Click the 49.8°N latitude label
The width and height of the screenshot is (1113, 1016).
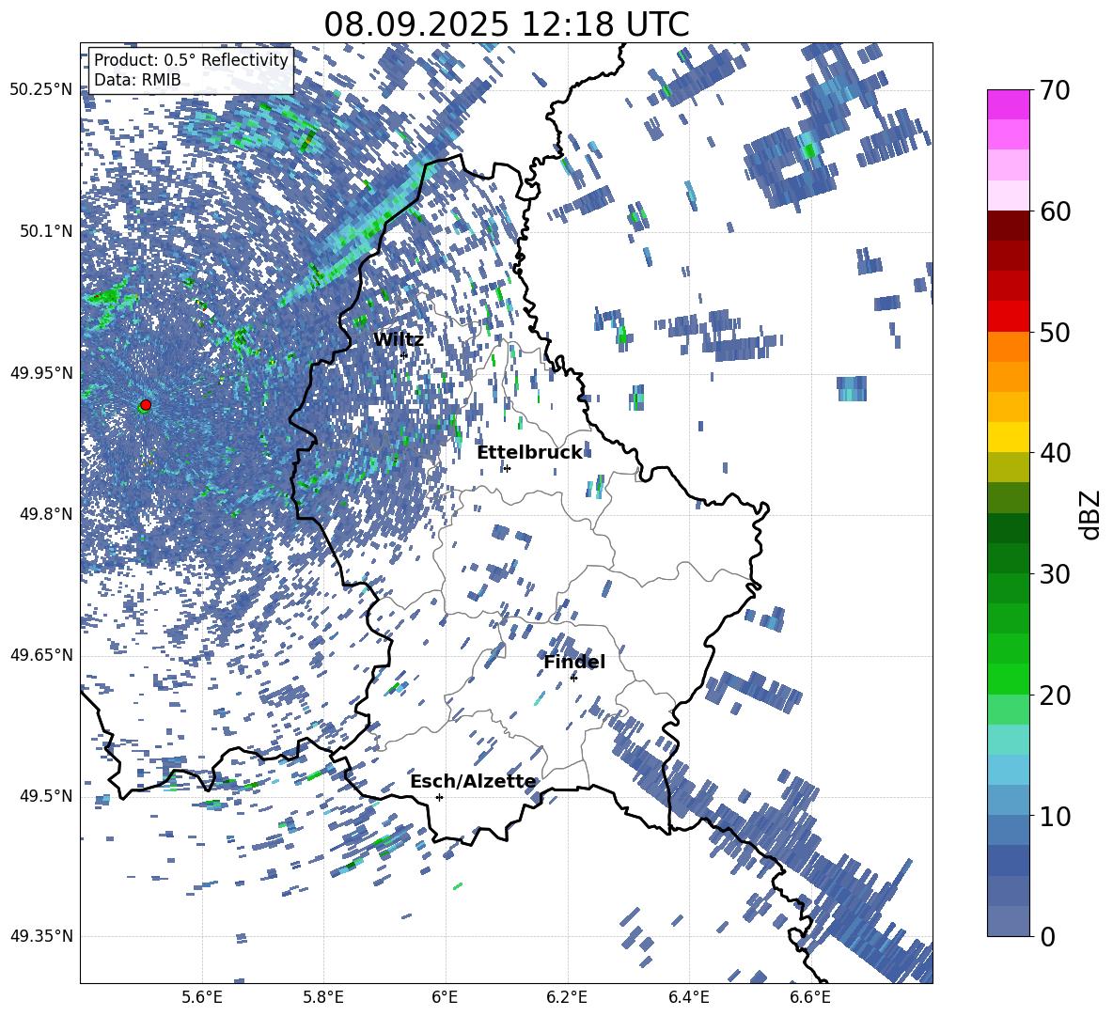(46, 514)
